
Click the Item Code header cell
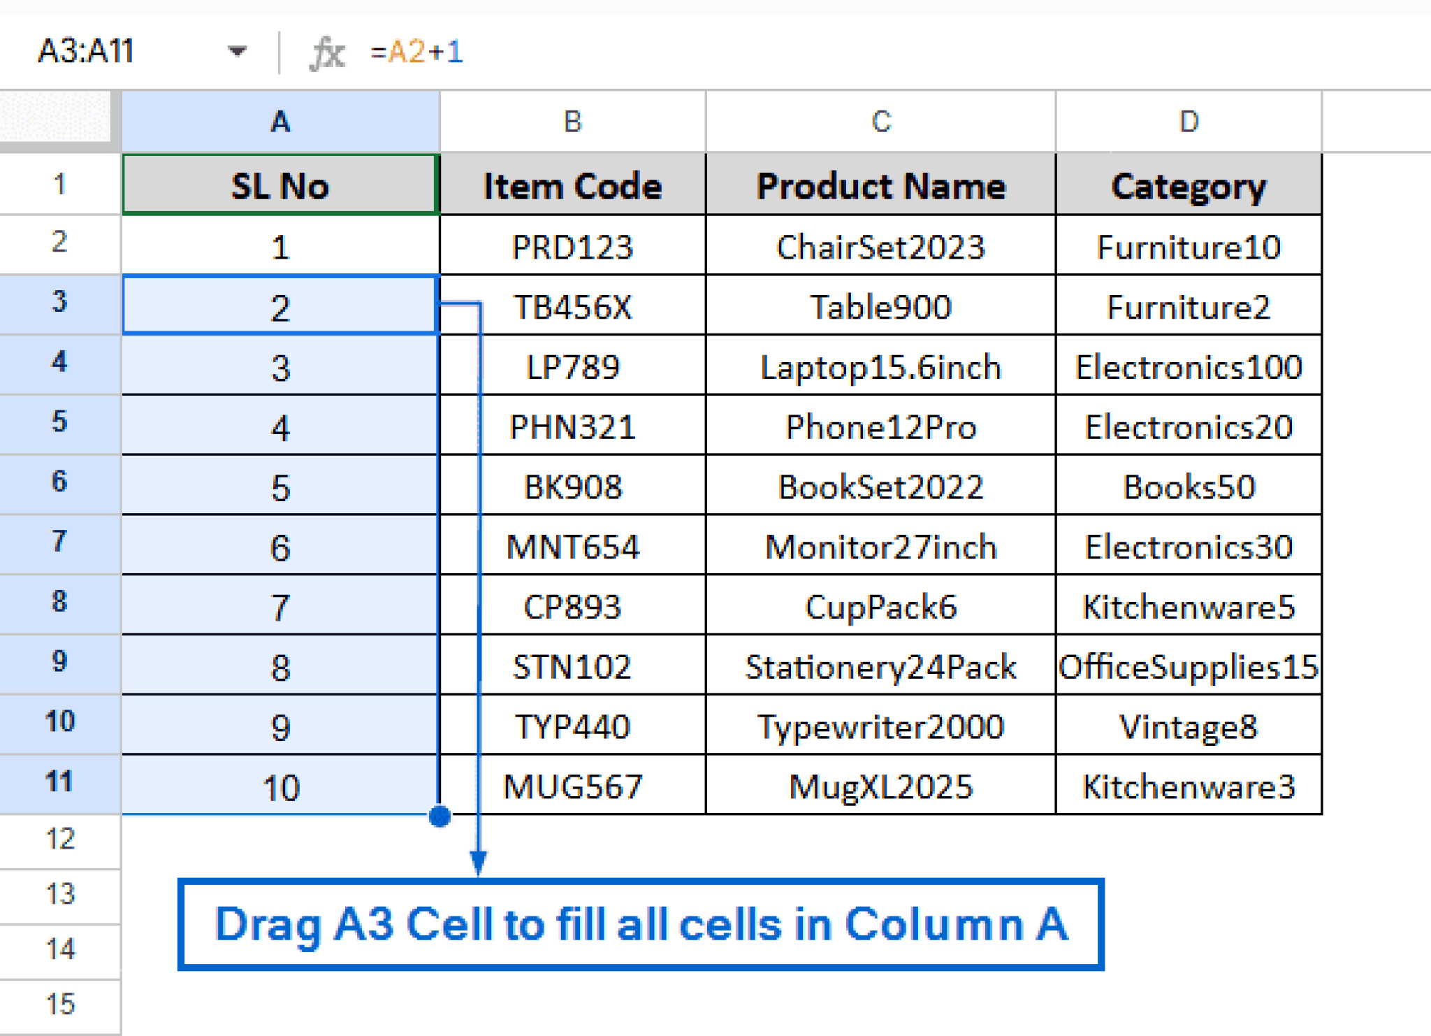572,185
